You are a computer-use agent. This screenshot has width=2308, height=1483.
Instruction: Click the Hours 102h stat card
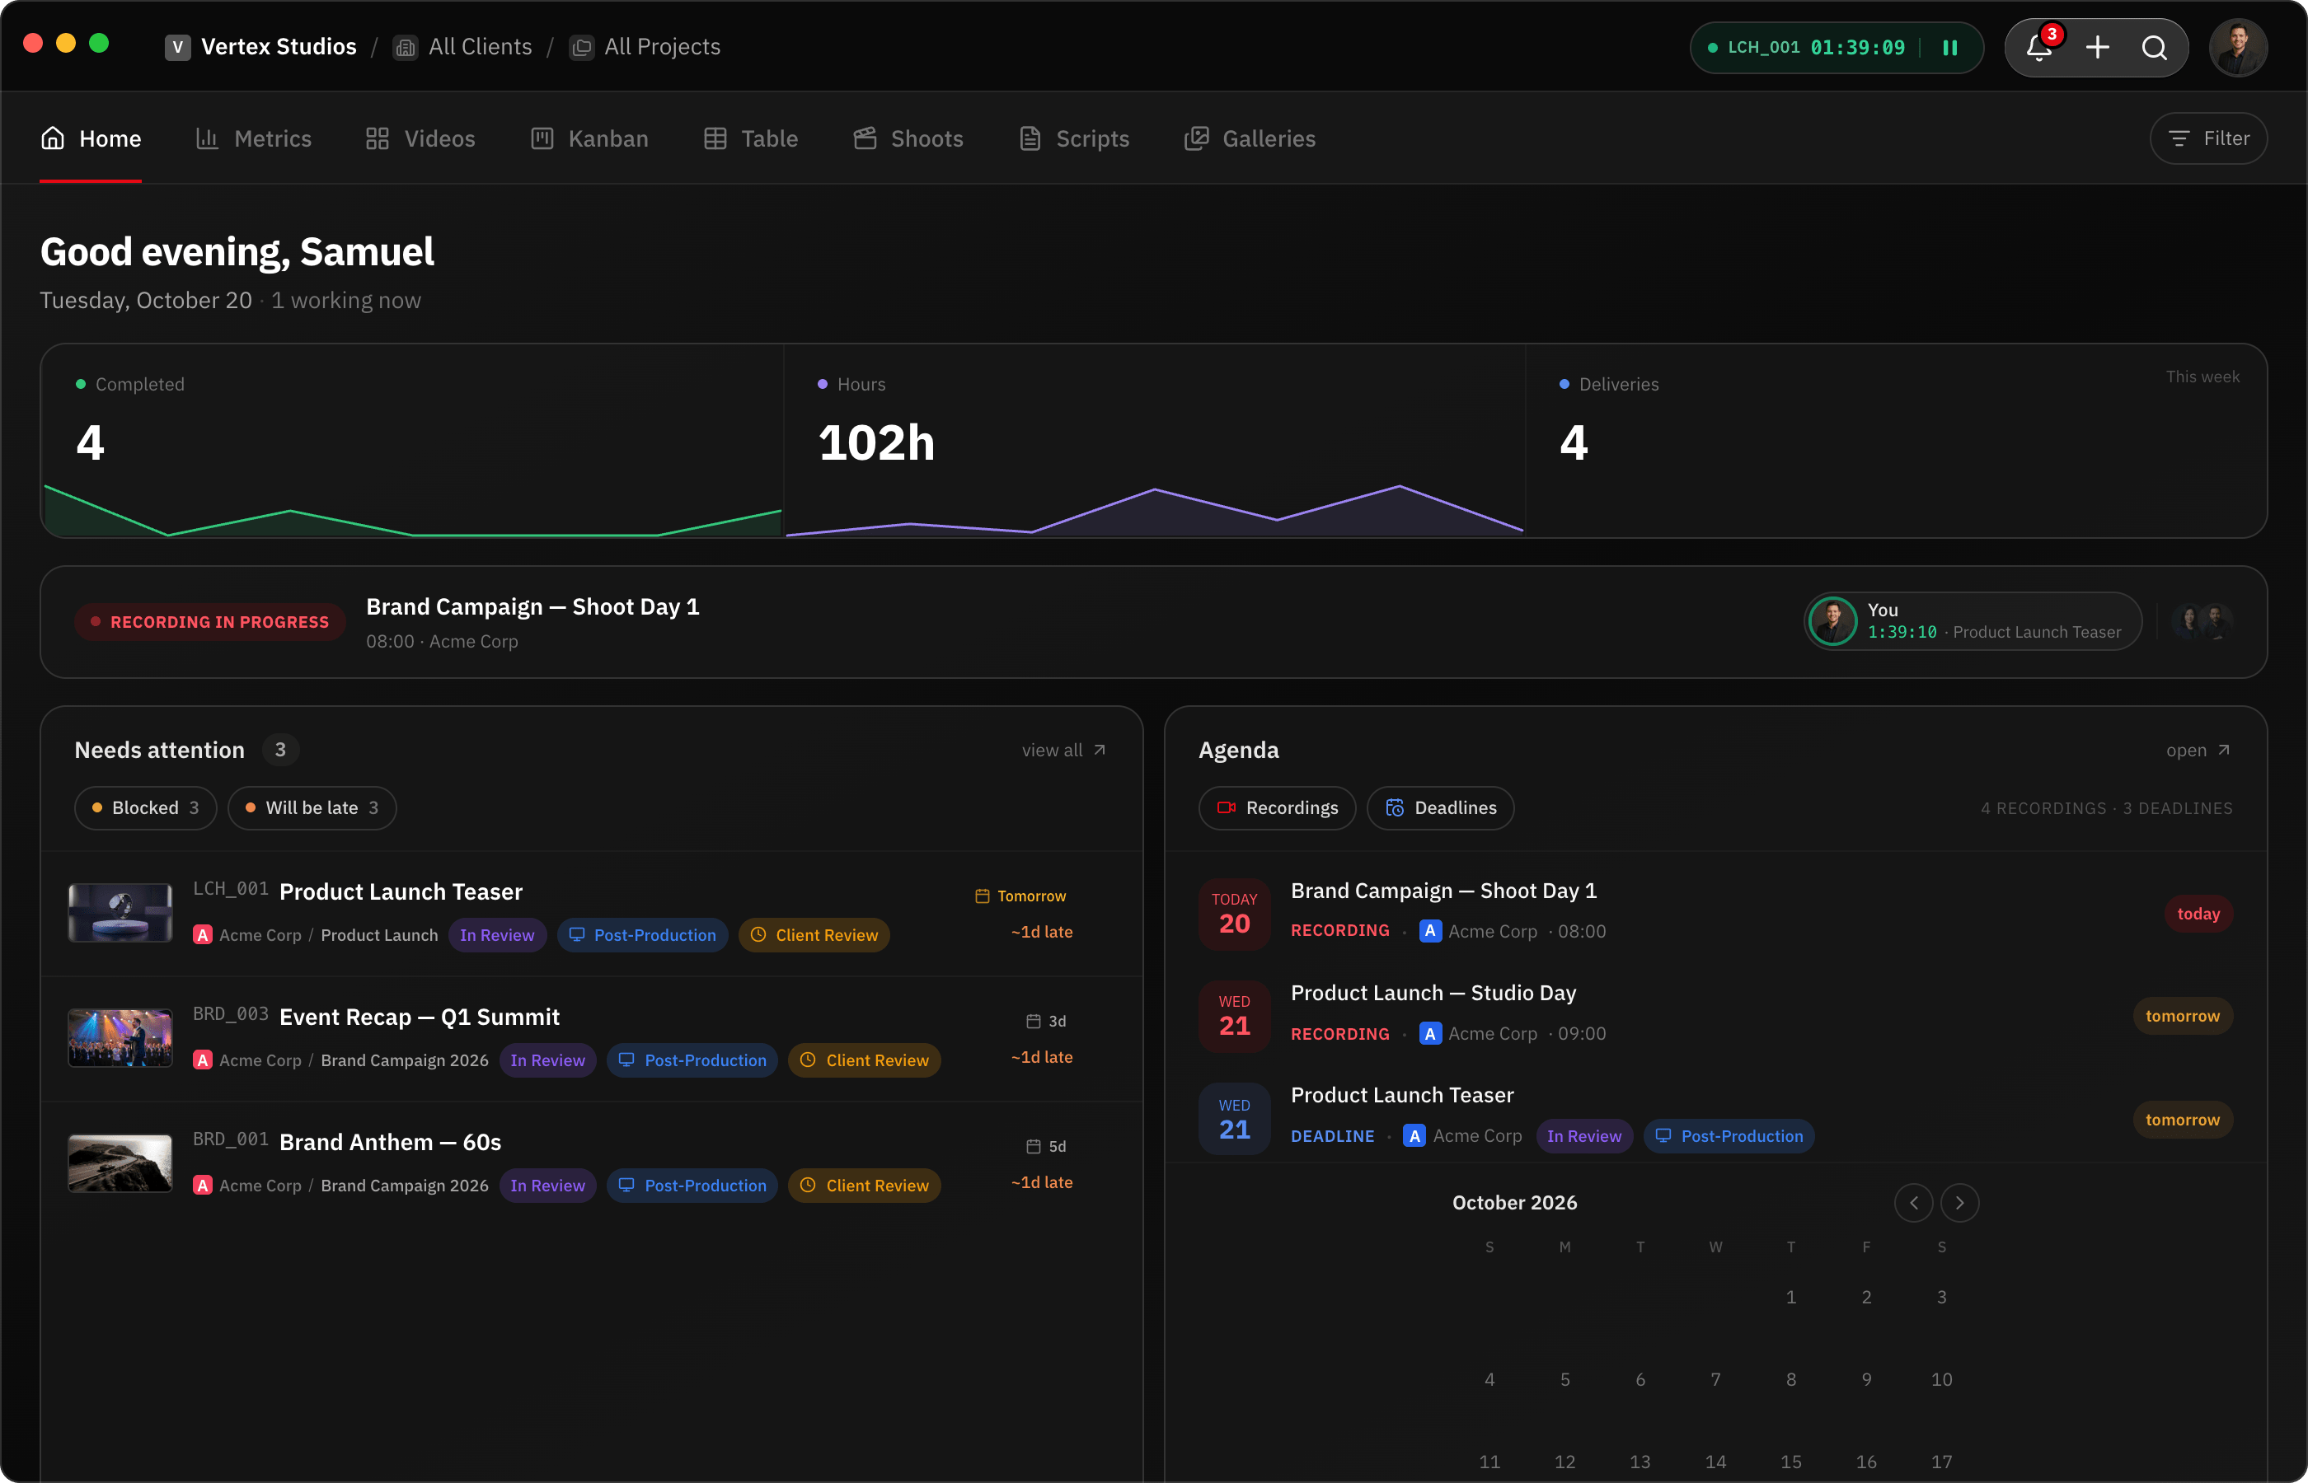[x=1154, y=441]
